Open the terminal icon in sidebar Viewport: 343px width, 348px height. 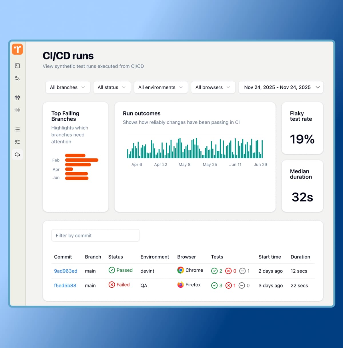click(x=17, y=66)
